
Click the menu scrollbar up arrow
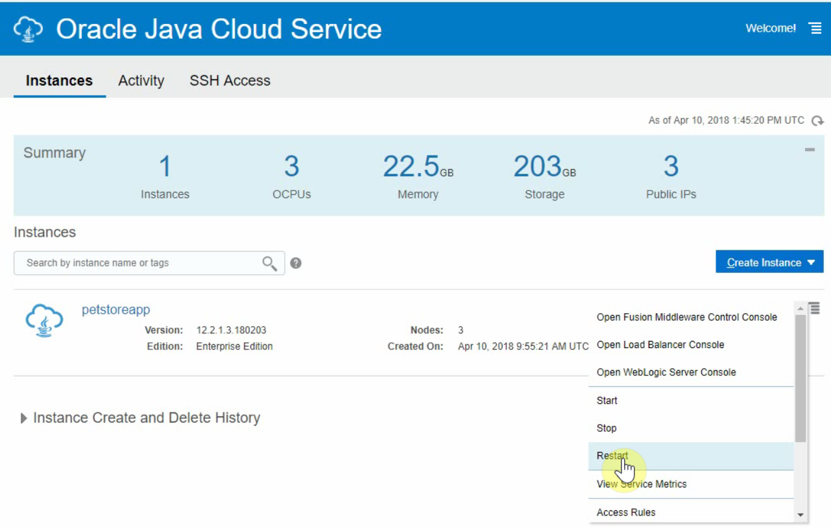pyautogui.click(x=801, y=308)
